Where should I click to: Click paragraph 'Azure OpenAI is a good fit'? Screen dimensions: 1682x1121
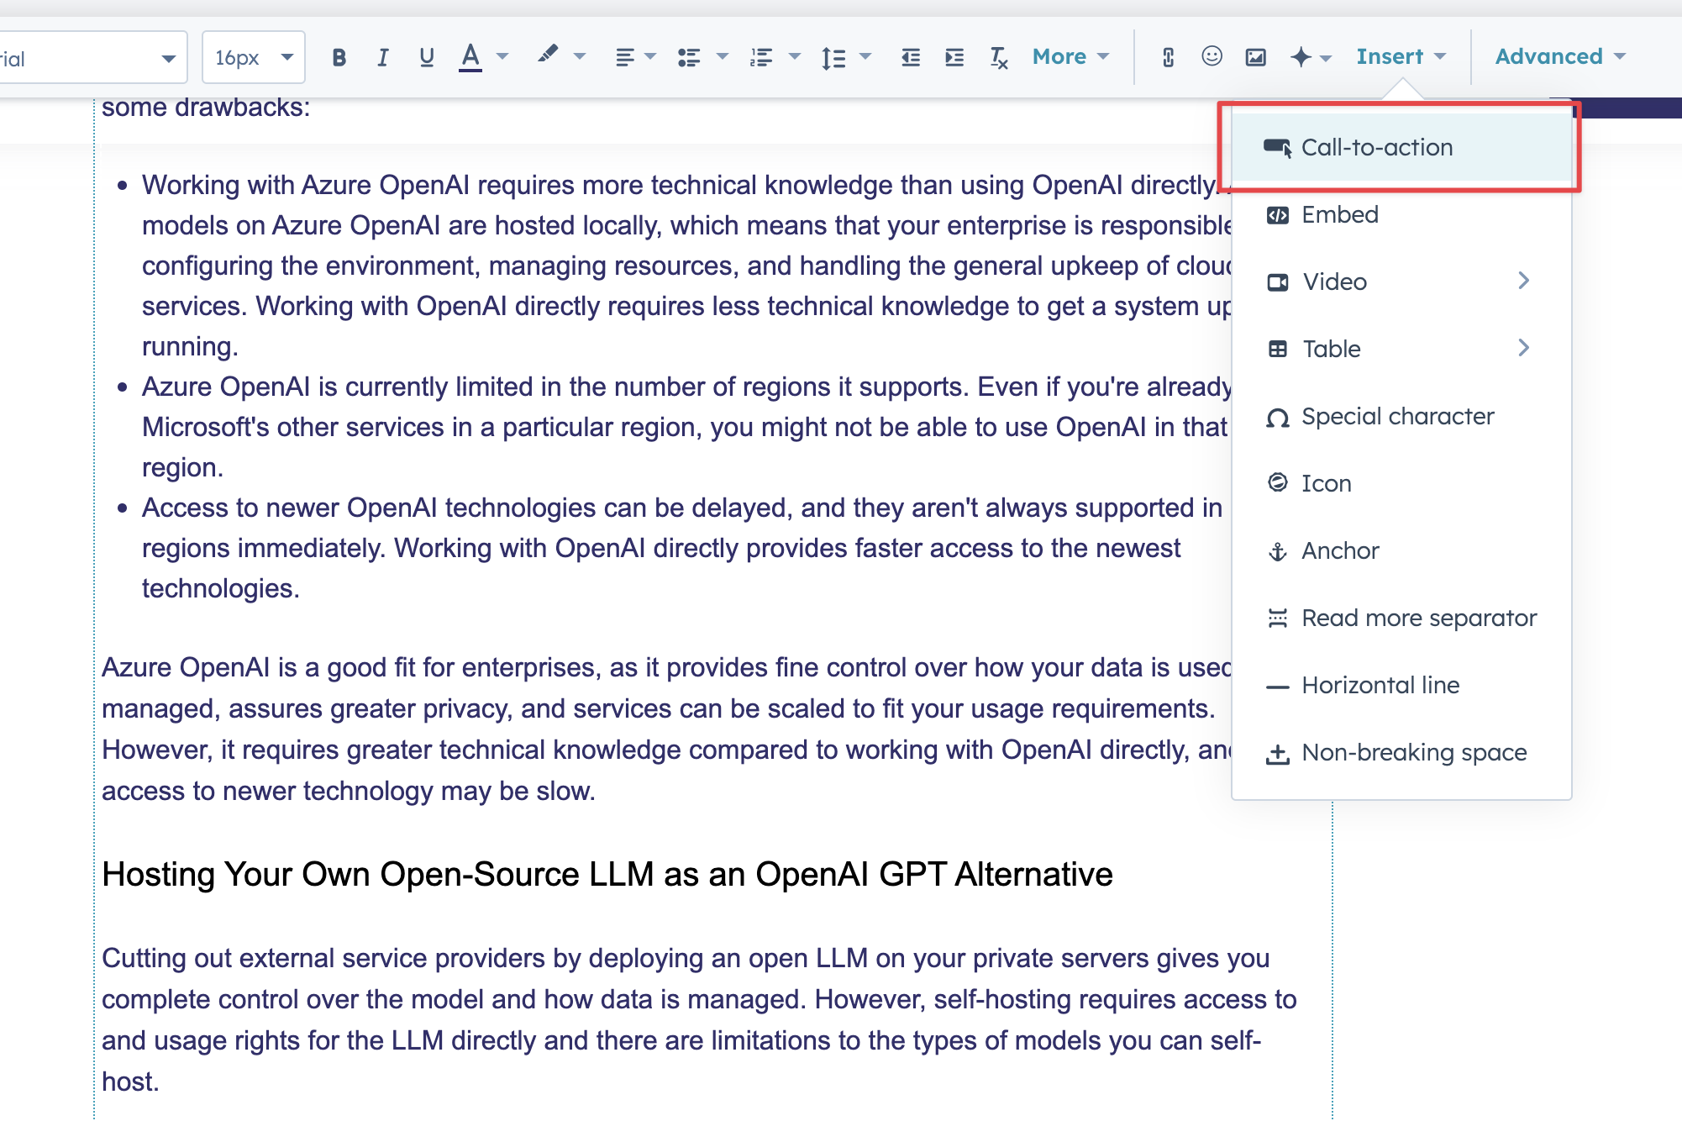pos(667,729)
